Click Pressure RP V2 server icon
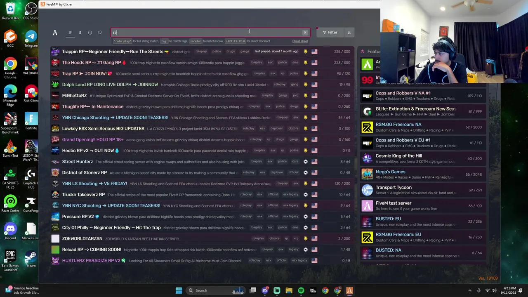 tap(55, 217)
